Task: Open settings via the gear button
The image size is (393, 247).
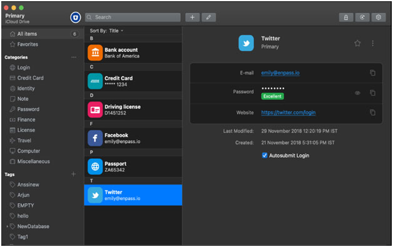Action: (379, 18)
